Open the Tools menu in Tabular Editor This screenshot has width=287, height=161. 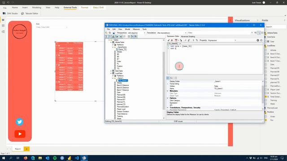click(144, 29)
